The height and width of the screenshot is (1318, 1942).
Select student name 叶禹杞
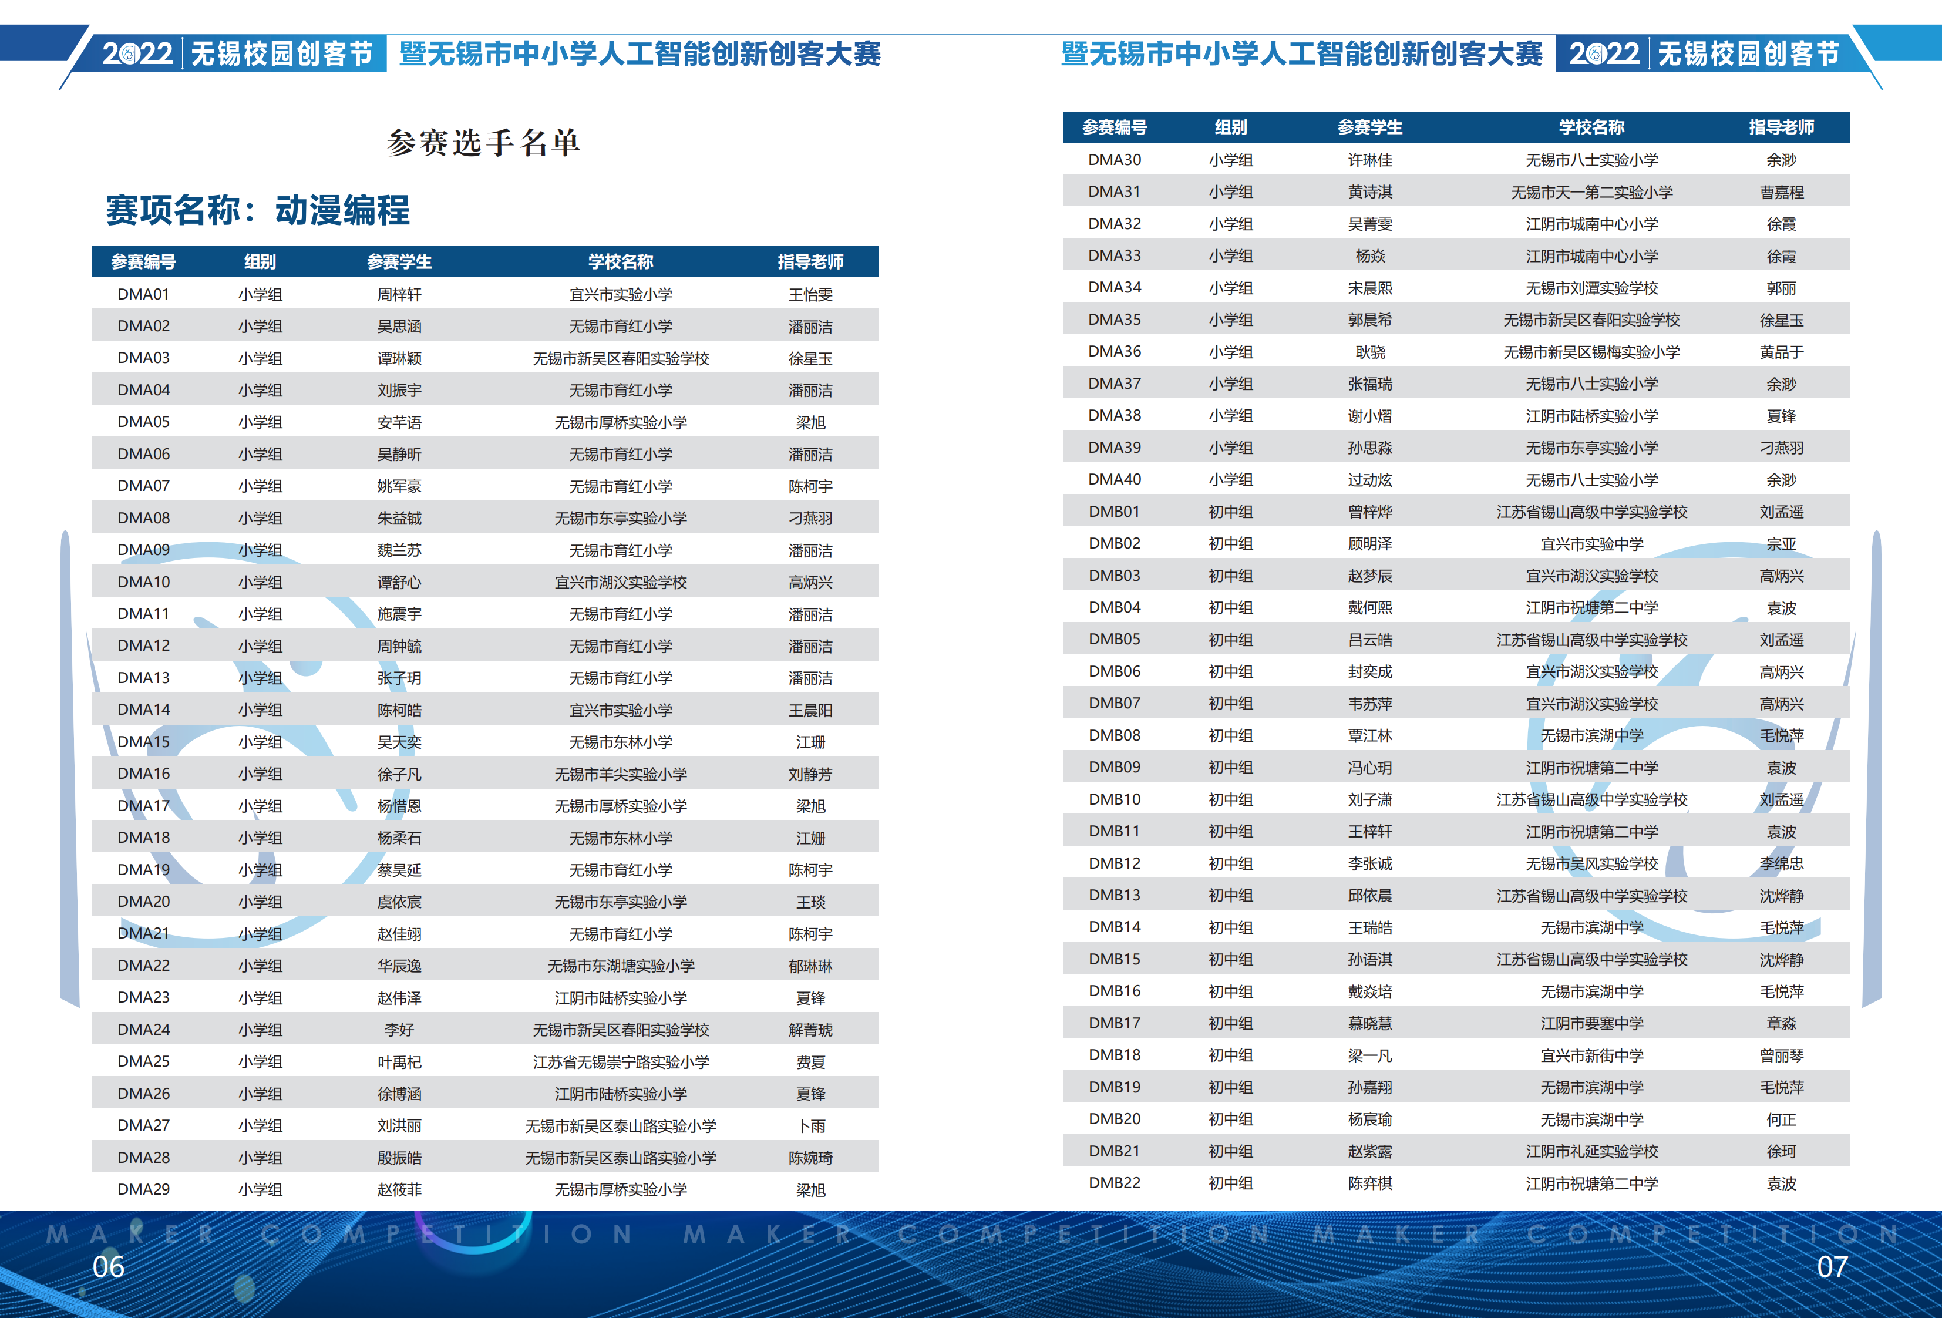pos(399,1061)
